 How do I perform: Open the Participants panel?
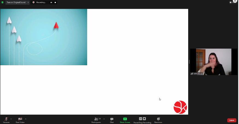tap(96, 120)
